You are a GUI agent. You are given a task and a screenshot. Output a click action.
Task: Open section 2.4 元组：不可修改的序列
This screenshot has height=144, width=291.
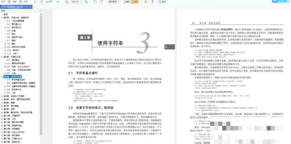click(19, 70)
